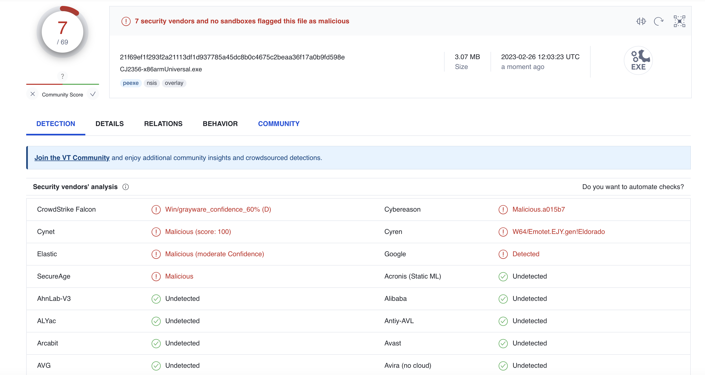Image resolution: width=705 pixels, height=375 pixels.
Task: Click Malicious (moderate Confidence) result
Action: [x=214, y=254]
